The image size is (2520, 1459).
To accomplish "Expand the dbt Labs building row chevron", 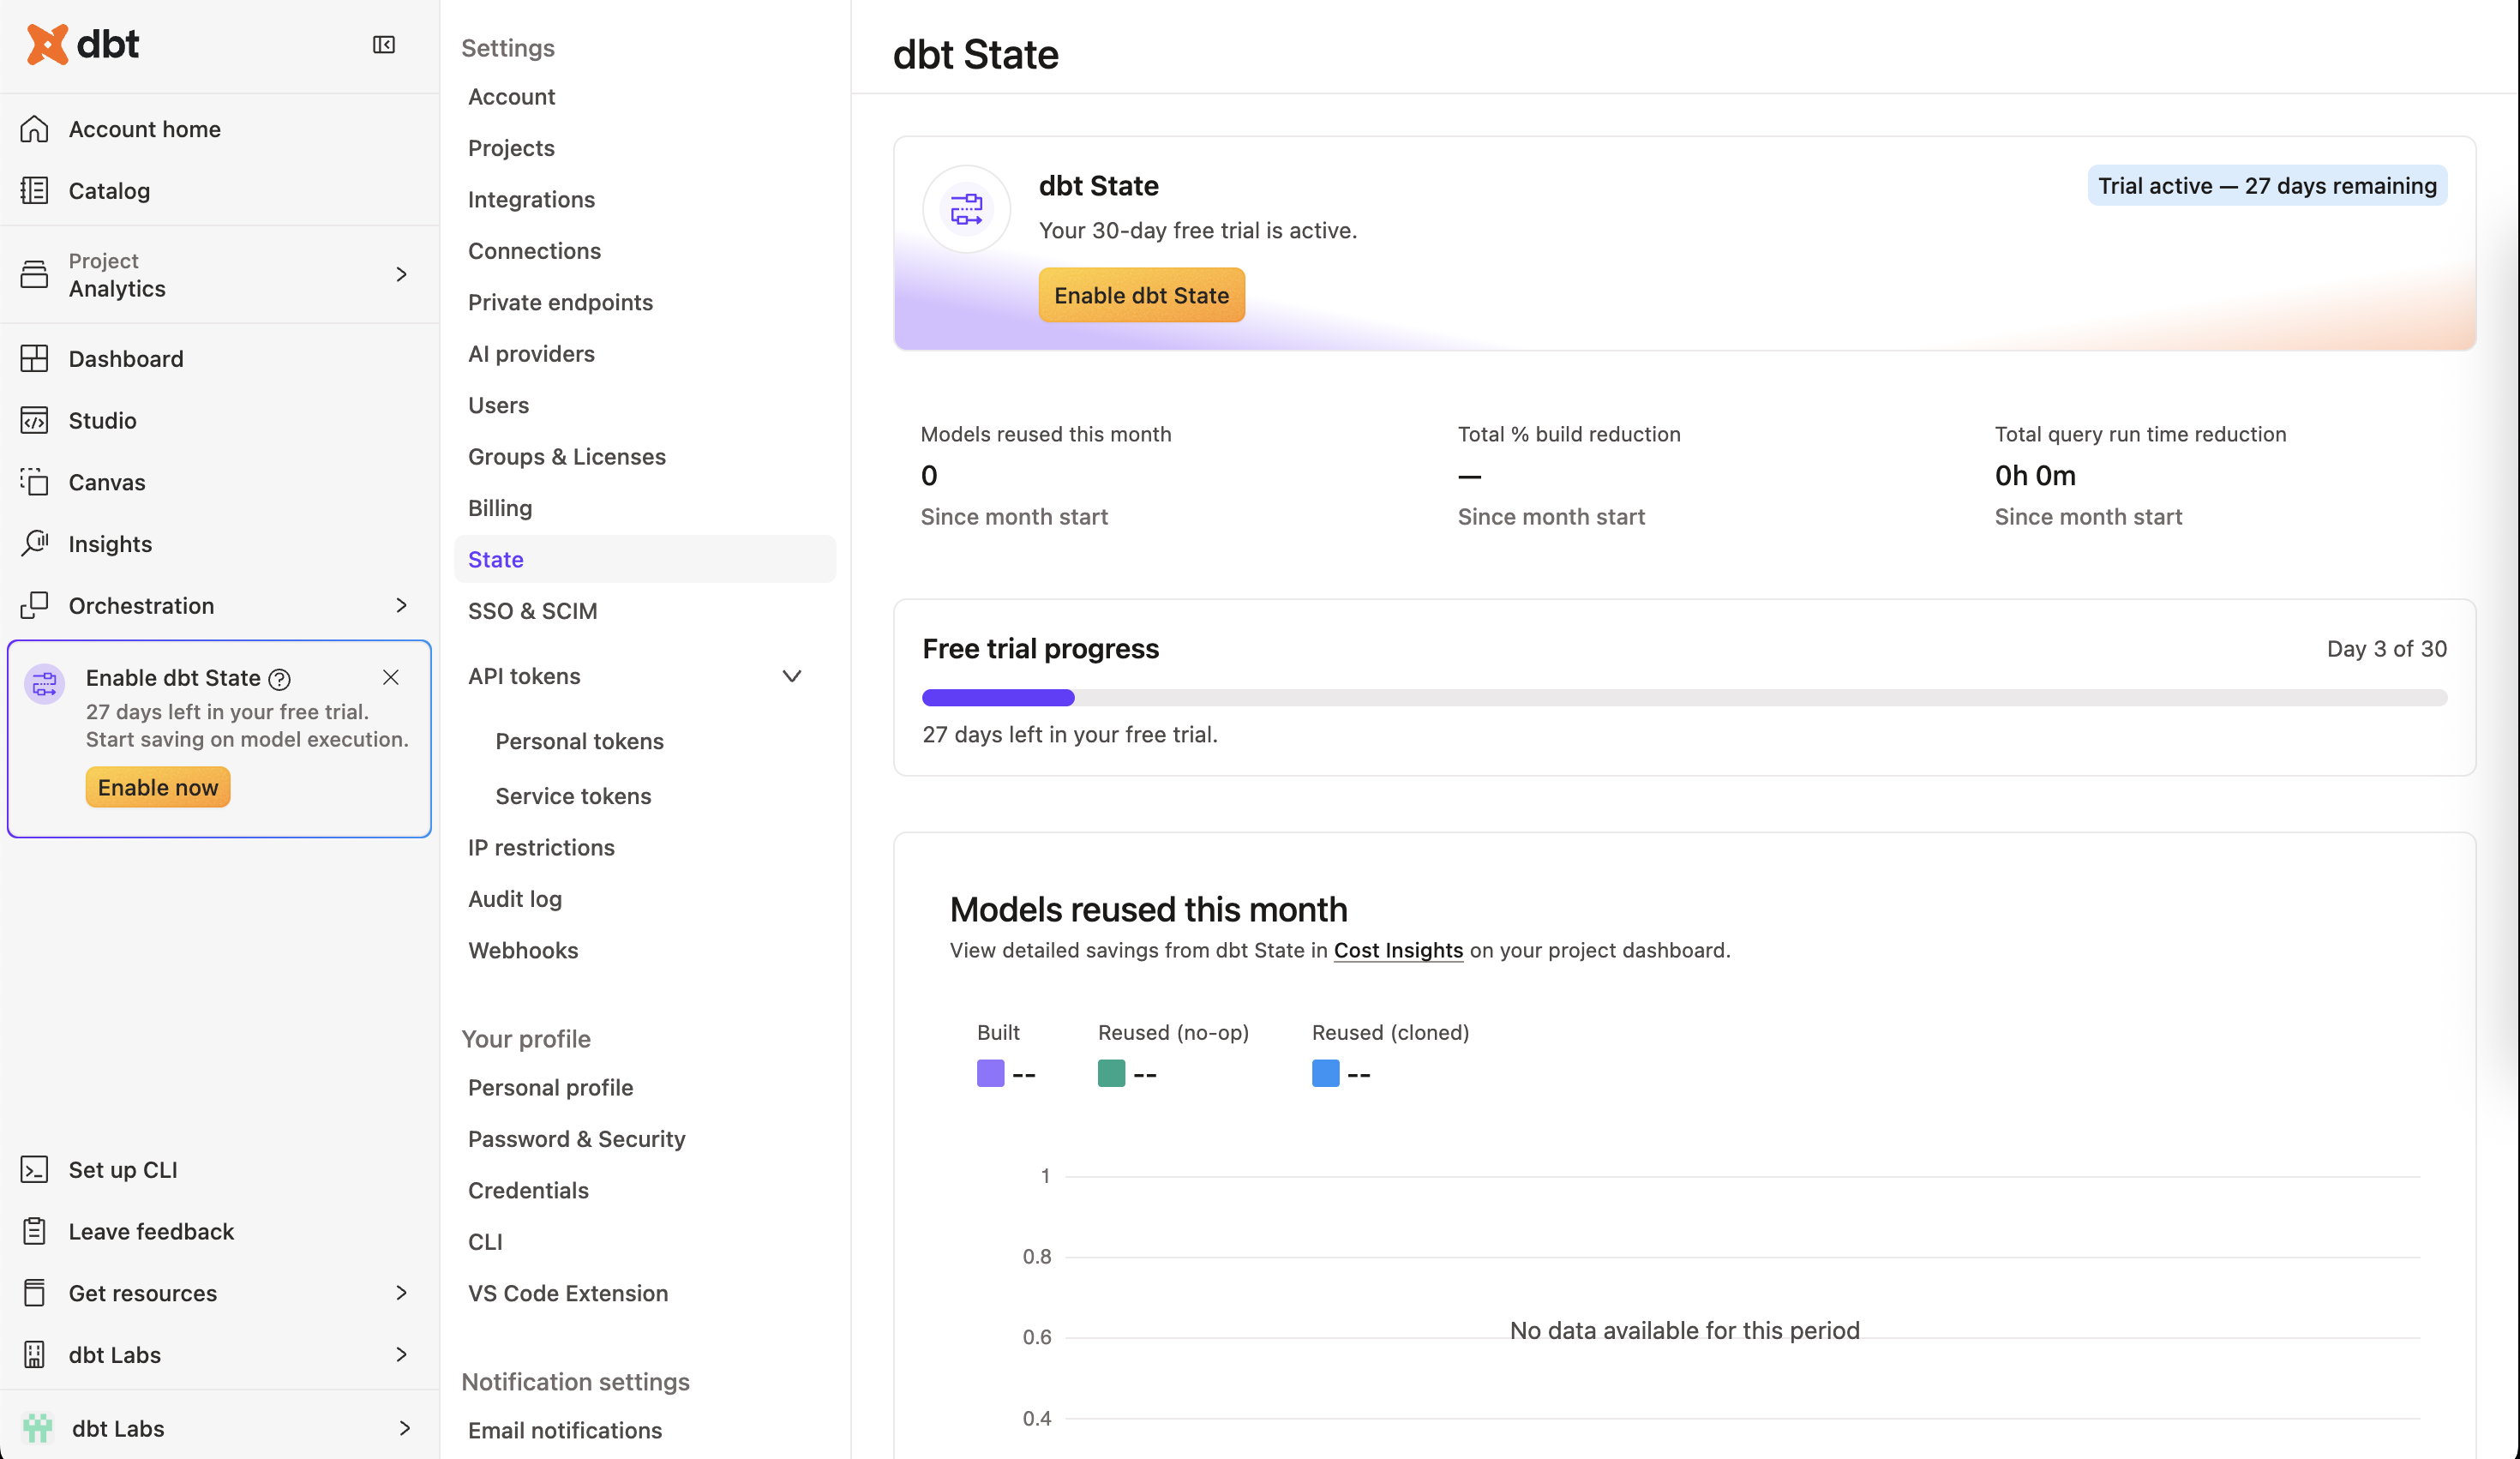I will pyautogui.click(x=402, y=1355).
